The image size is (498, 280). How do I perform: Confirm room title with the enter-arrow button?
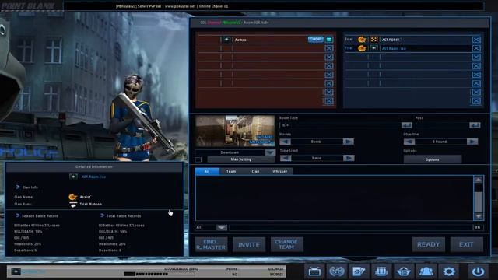[x=406, y=125]
